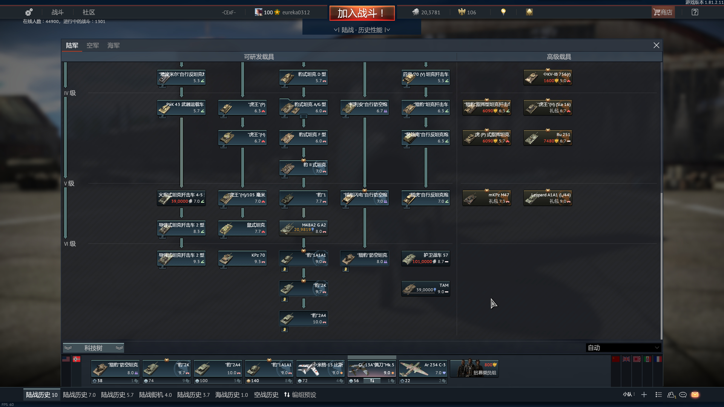Select the Leopard A1A1 (L/44) premium tank

548,198
